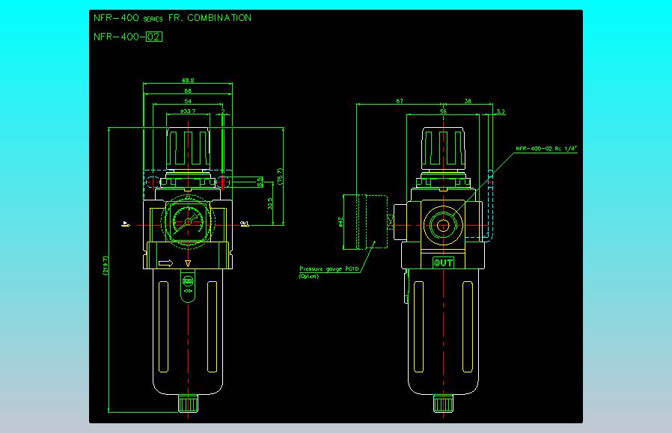Click the NFR-400 series FR. COMBINATION title
The image size is (672, 433).
point(172,18)
